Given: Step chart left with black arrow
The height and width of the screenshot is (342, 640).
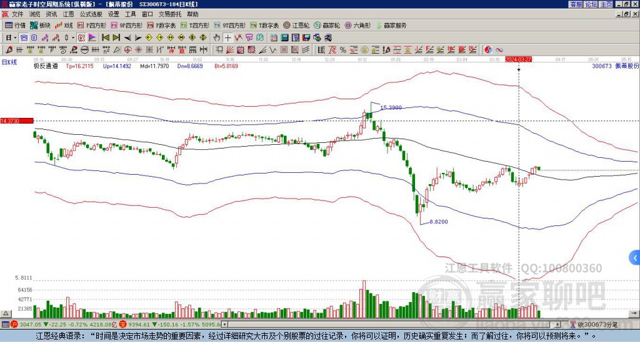Looking at the screenshot, I should tap(127, 38).
